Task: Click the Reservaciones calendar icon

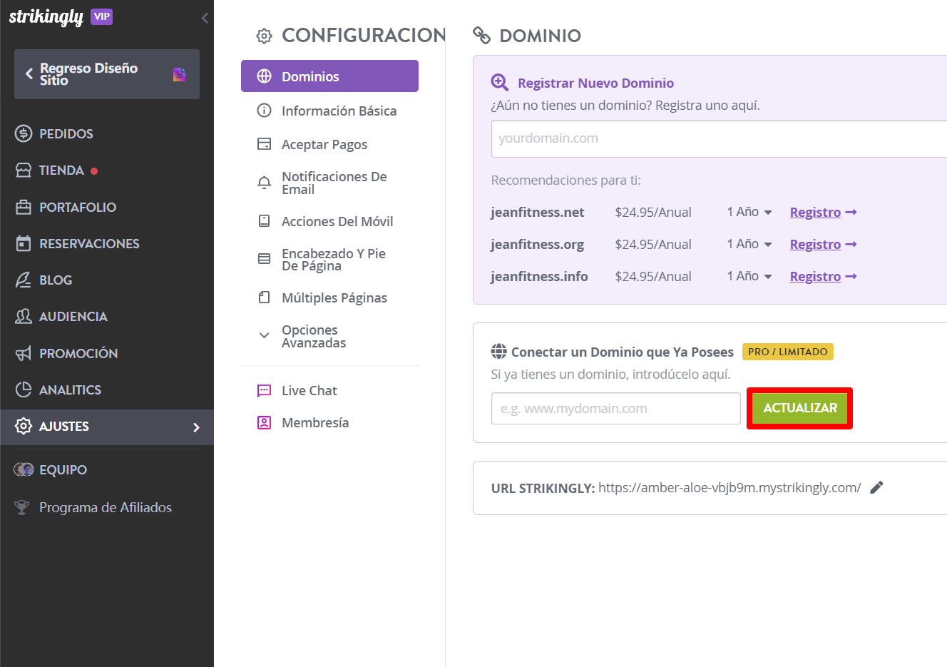Action: (24, 243)
